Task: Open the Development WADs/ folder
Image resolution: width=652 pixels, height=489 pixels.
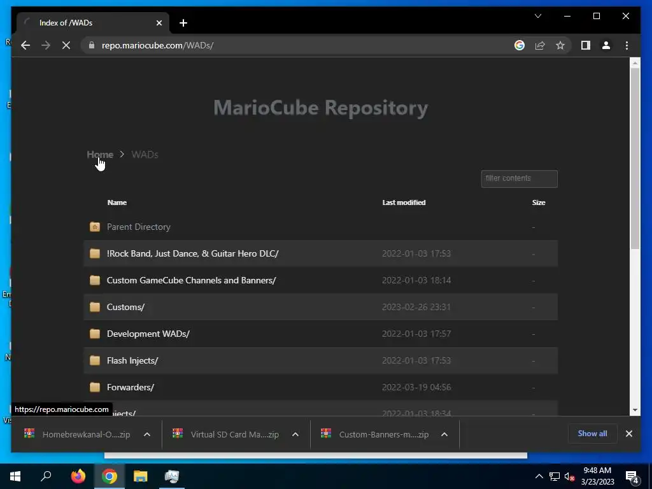Action: point(148,334)
